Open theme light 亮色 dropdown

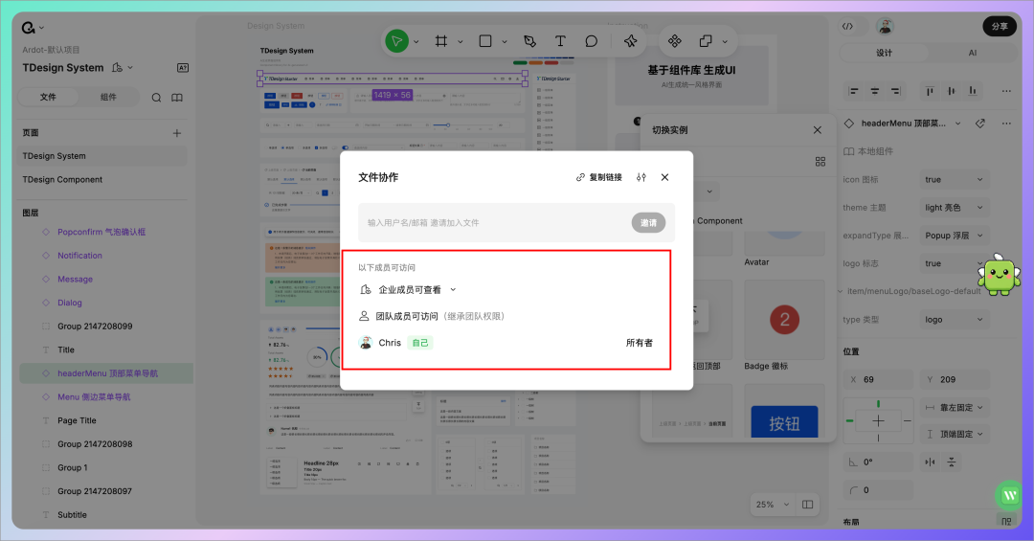pyautogui.click(x=955, y=208)
